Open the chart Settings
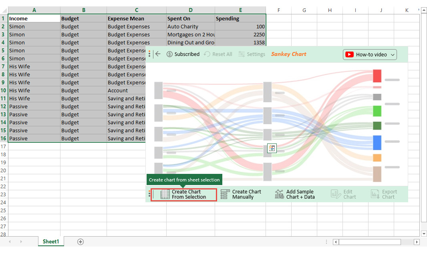 tap(252, 54)
